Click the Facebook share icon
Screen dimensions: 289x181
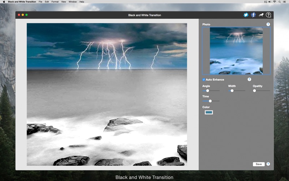pyautogui.click(x=254, y=15)
